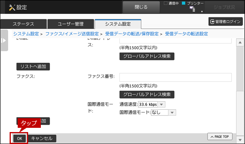245x144 pixels.
Task: Switch to the ステータス tab
Action: click(x=23, y=24)
